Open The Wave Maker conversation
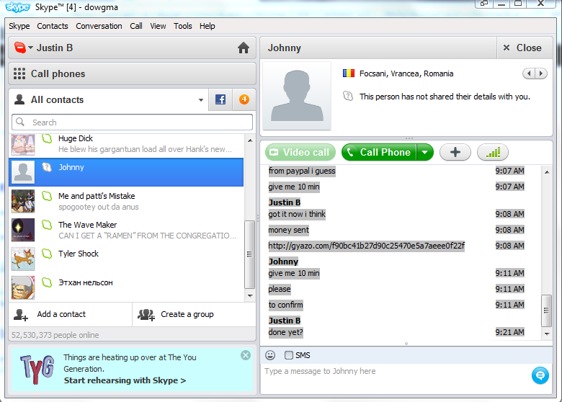 [x=126, y=230]
